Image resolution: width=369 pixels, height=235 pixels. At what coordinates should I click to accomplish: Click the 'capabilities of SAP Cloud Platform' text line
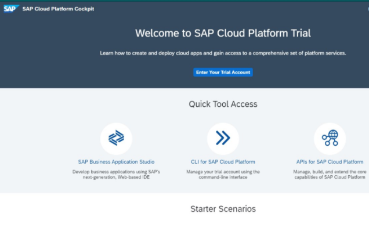tap(330, 178)
